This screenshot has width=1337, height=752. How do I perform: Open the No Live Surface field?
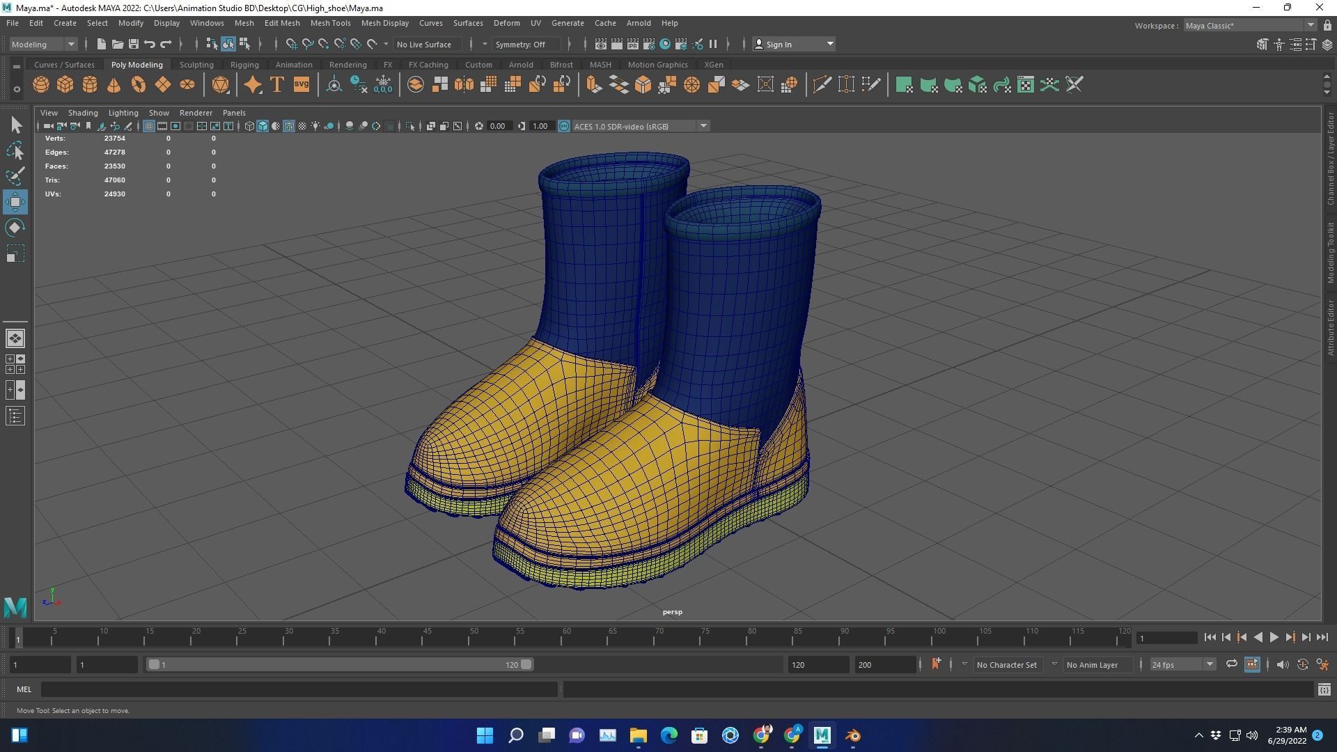pyautogui.click(x=426, y=44)
